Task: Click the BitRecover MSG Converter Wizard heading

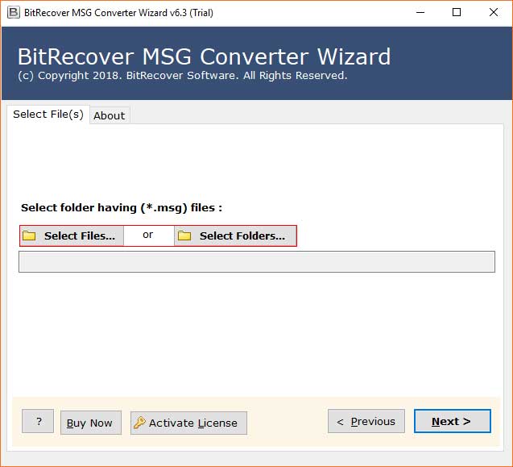Action: 205,56
